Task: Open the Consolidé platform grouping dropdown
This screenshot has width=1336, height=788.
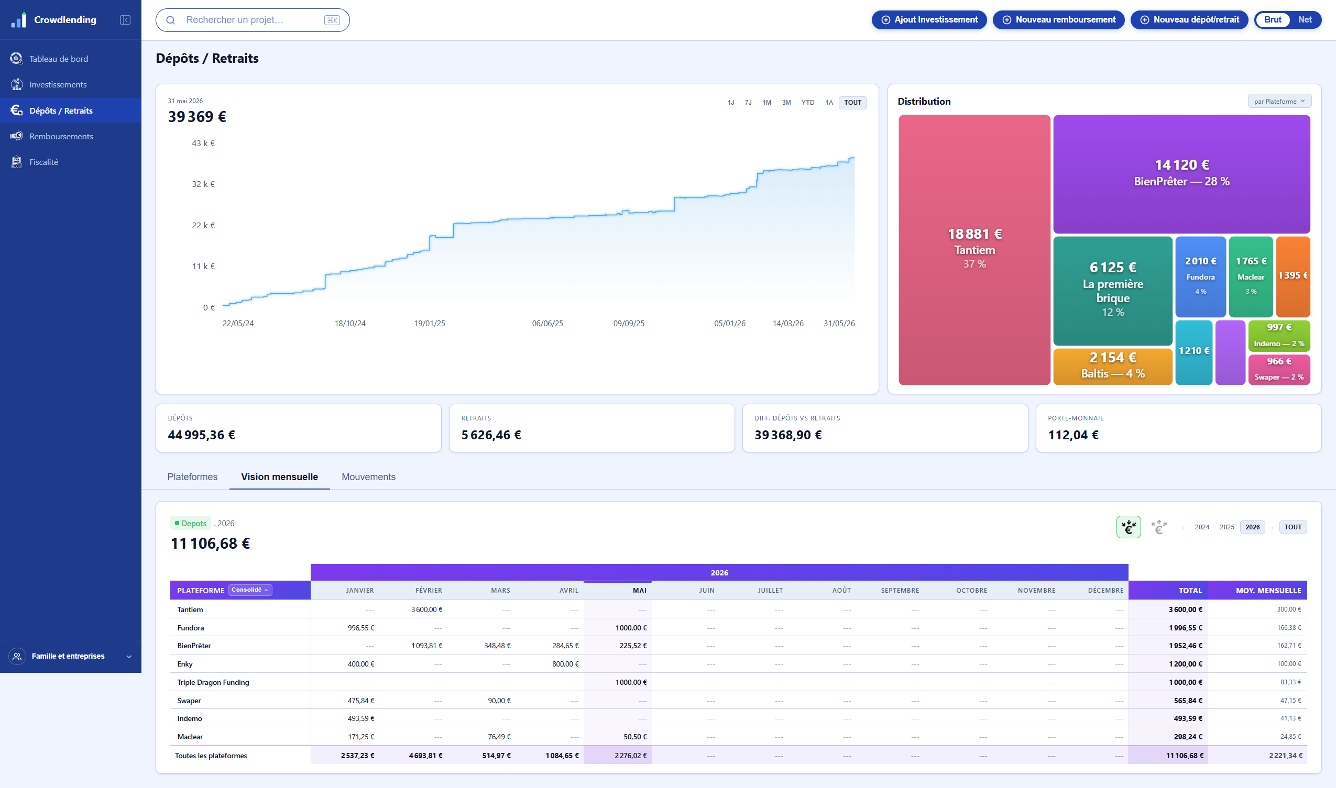Action: 250,590
